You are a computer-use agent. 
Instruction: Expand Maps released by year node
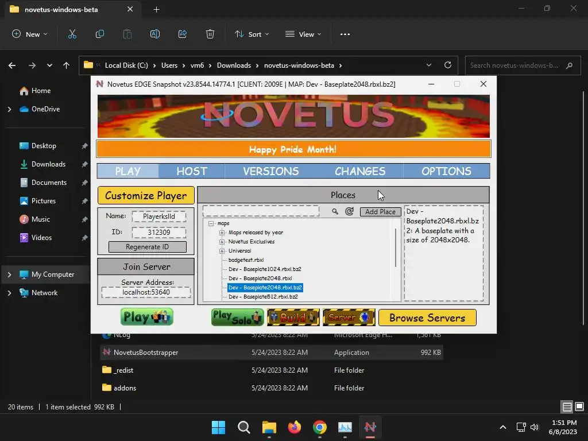point(222,233)
